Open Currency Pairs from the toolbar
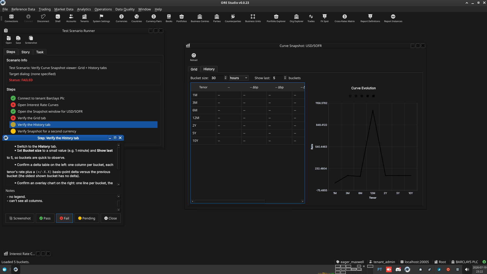The width and height of the screenshot is (487, 274). click(x=154, y=18)
